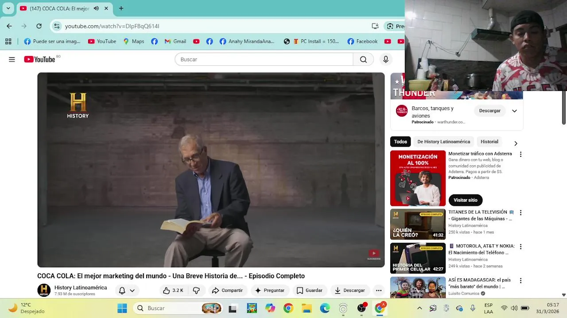Click the History Latinoamérica channel name
The image size is (567, 318).
[81, 288]
